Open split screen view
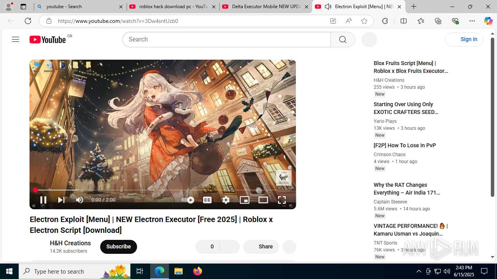Screen dimensions: 497x279 403,21
